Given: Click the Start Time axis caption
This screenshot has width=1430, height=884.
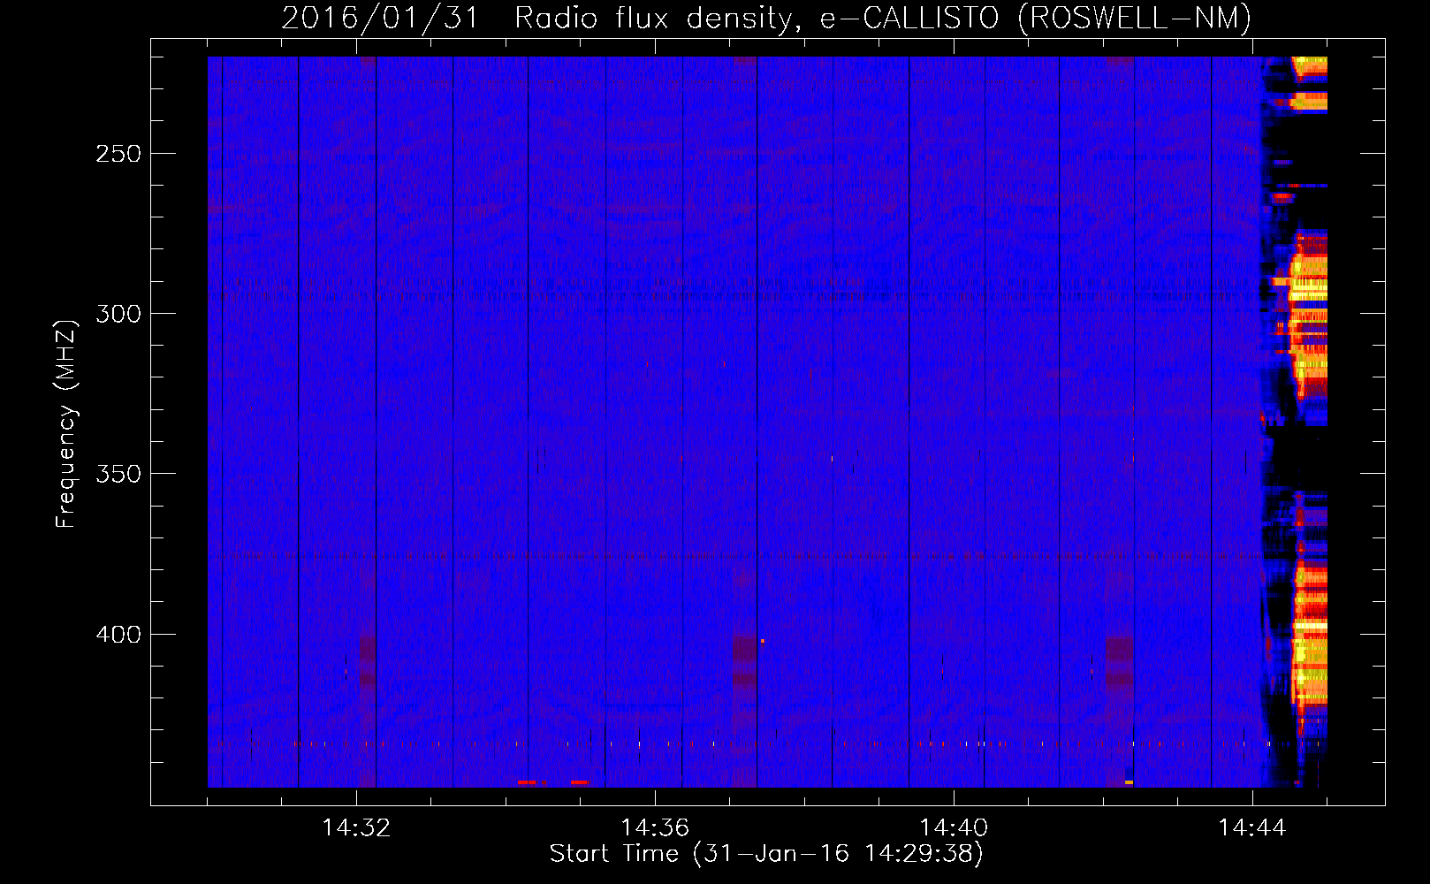Looking at the screenshot, I should (766, 854).
